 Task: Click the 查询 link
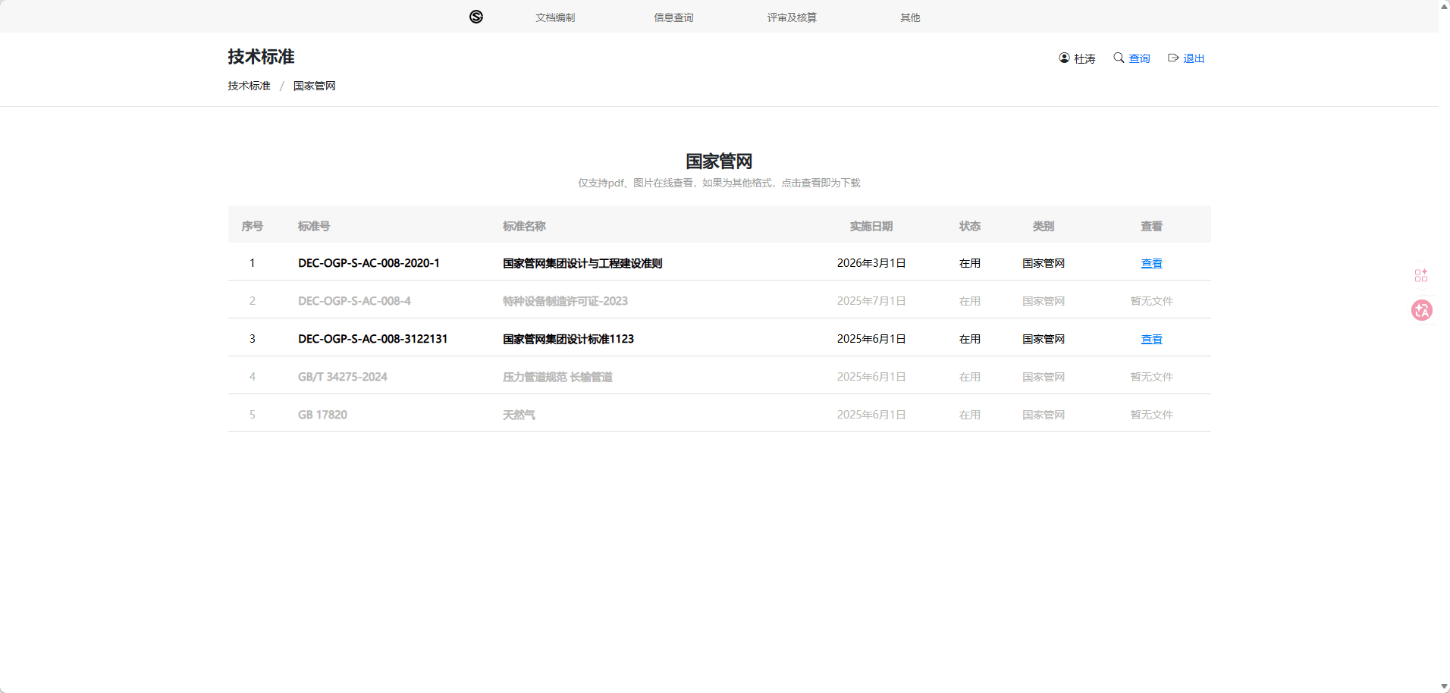[1139, 58]
